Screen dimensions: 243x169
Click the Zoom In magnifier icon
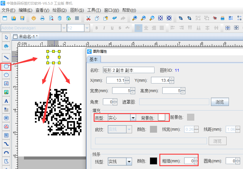pos(134,18)
